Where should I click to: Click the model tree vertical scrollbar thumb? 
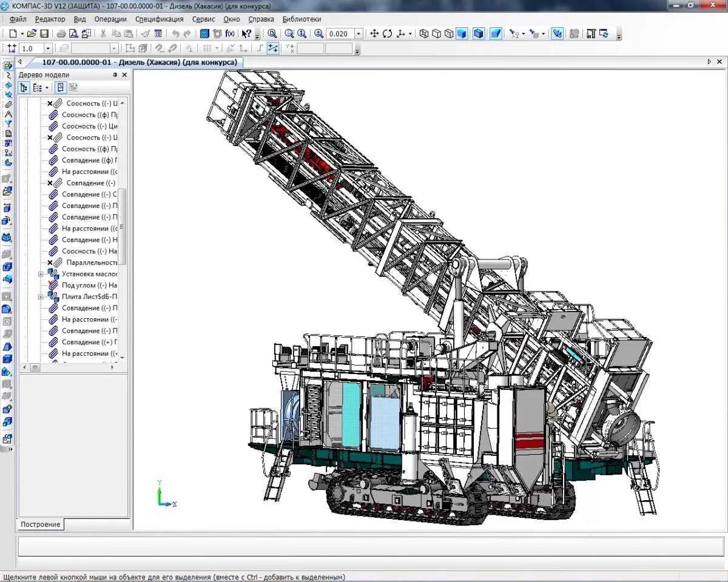[123, 227]
